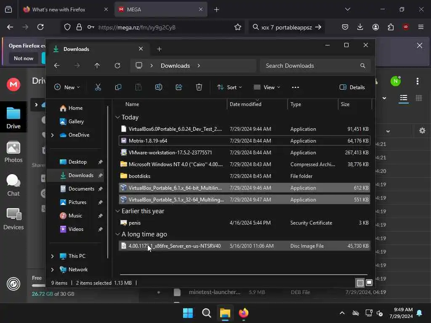Click the Delete trash icon
Viewport: 431px width, 323px height.
click(x=199, y=87)
